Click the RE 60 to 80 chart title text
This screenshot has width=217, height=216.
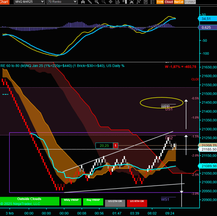pos(62,66)
